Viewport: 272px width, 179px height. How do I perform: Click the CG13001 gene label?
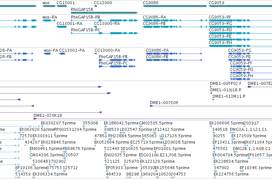coord(66,3)
